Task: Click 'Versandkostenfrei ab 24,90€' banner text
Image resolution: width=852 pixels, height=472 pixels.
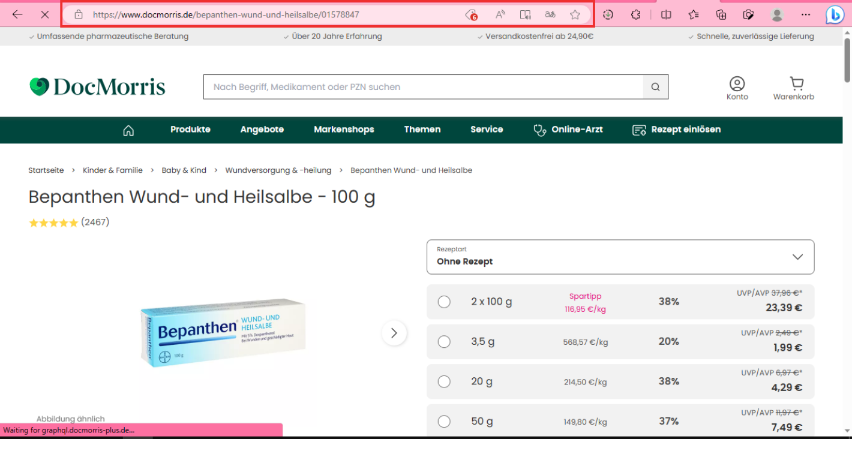Action: tap(539, 36)
